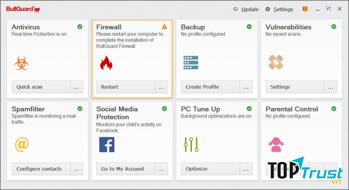Click Parental Control 'No profile configured.' text
The height and width of the screenshot is (190, 349).
(288, 116)
